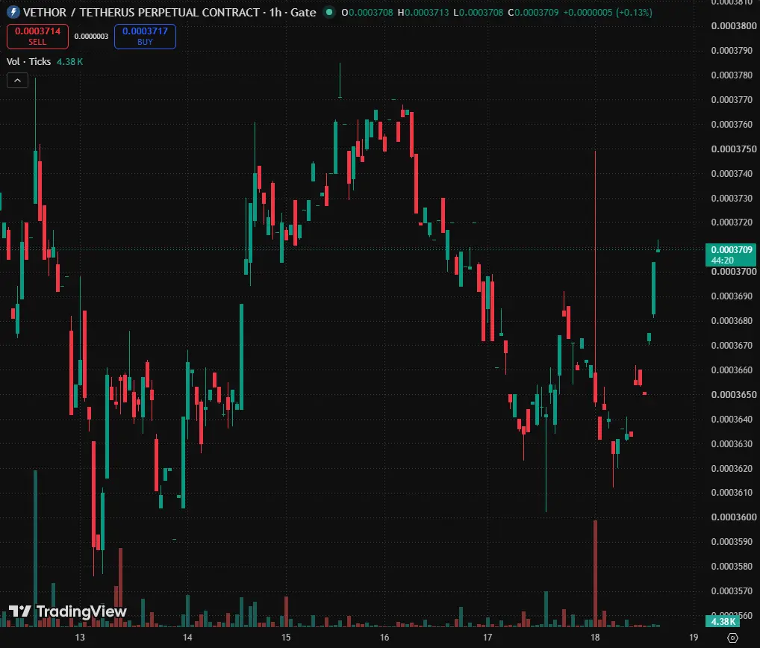Click the blue BUY 0.0003717 button
The height and width of the screenshot is (648, 760).
(x=145, y=37)
